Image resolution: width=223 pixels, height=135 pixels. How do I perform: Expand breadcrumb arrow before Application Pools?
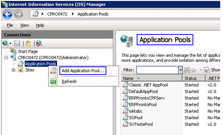click(73, 14)
